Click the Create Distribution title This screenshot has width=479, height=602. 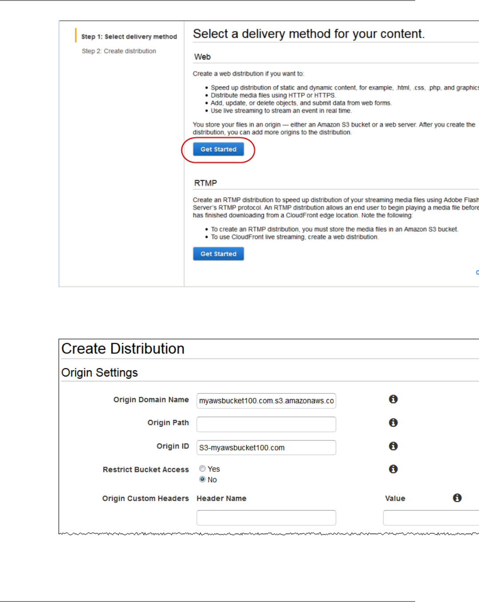(123, 349)
